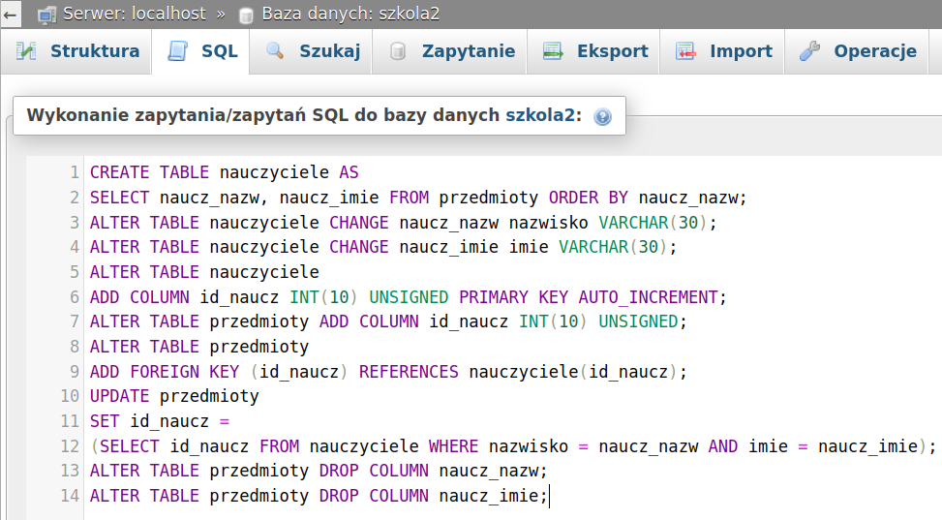Place cursor on CREATE TABLE nauczyciele AS line
942x520 pixels.
(x=224, y=172)
